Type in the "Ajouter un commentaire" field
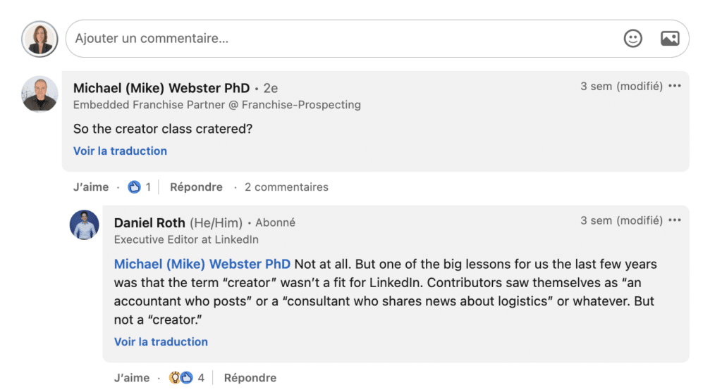722x392 pixels. pyautogui.click(x=338, y=39)
